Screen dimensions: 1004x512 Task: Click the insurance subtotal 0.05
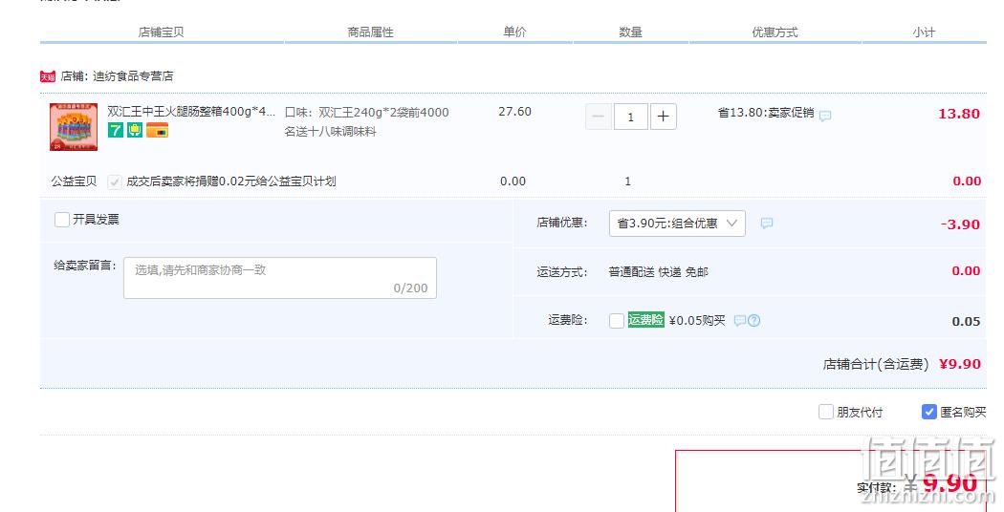pos(966,321)
